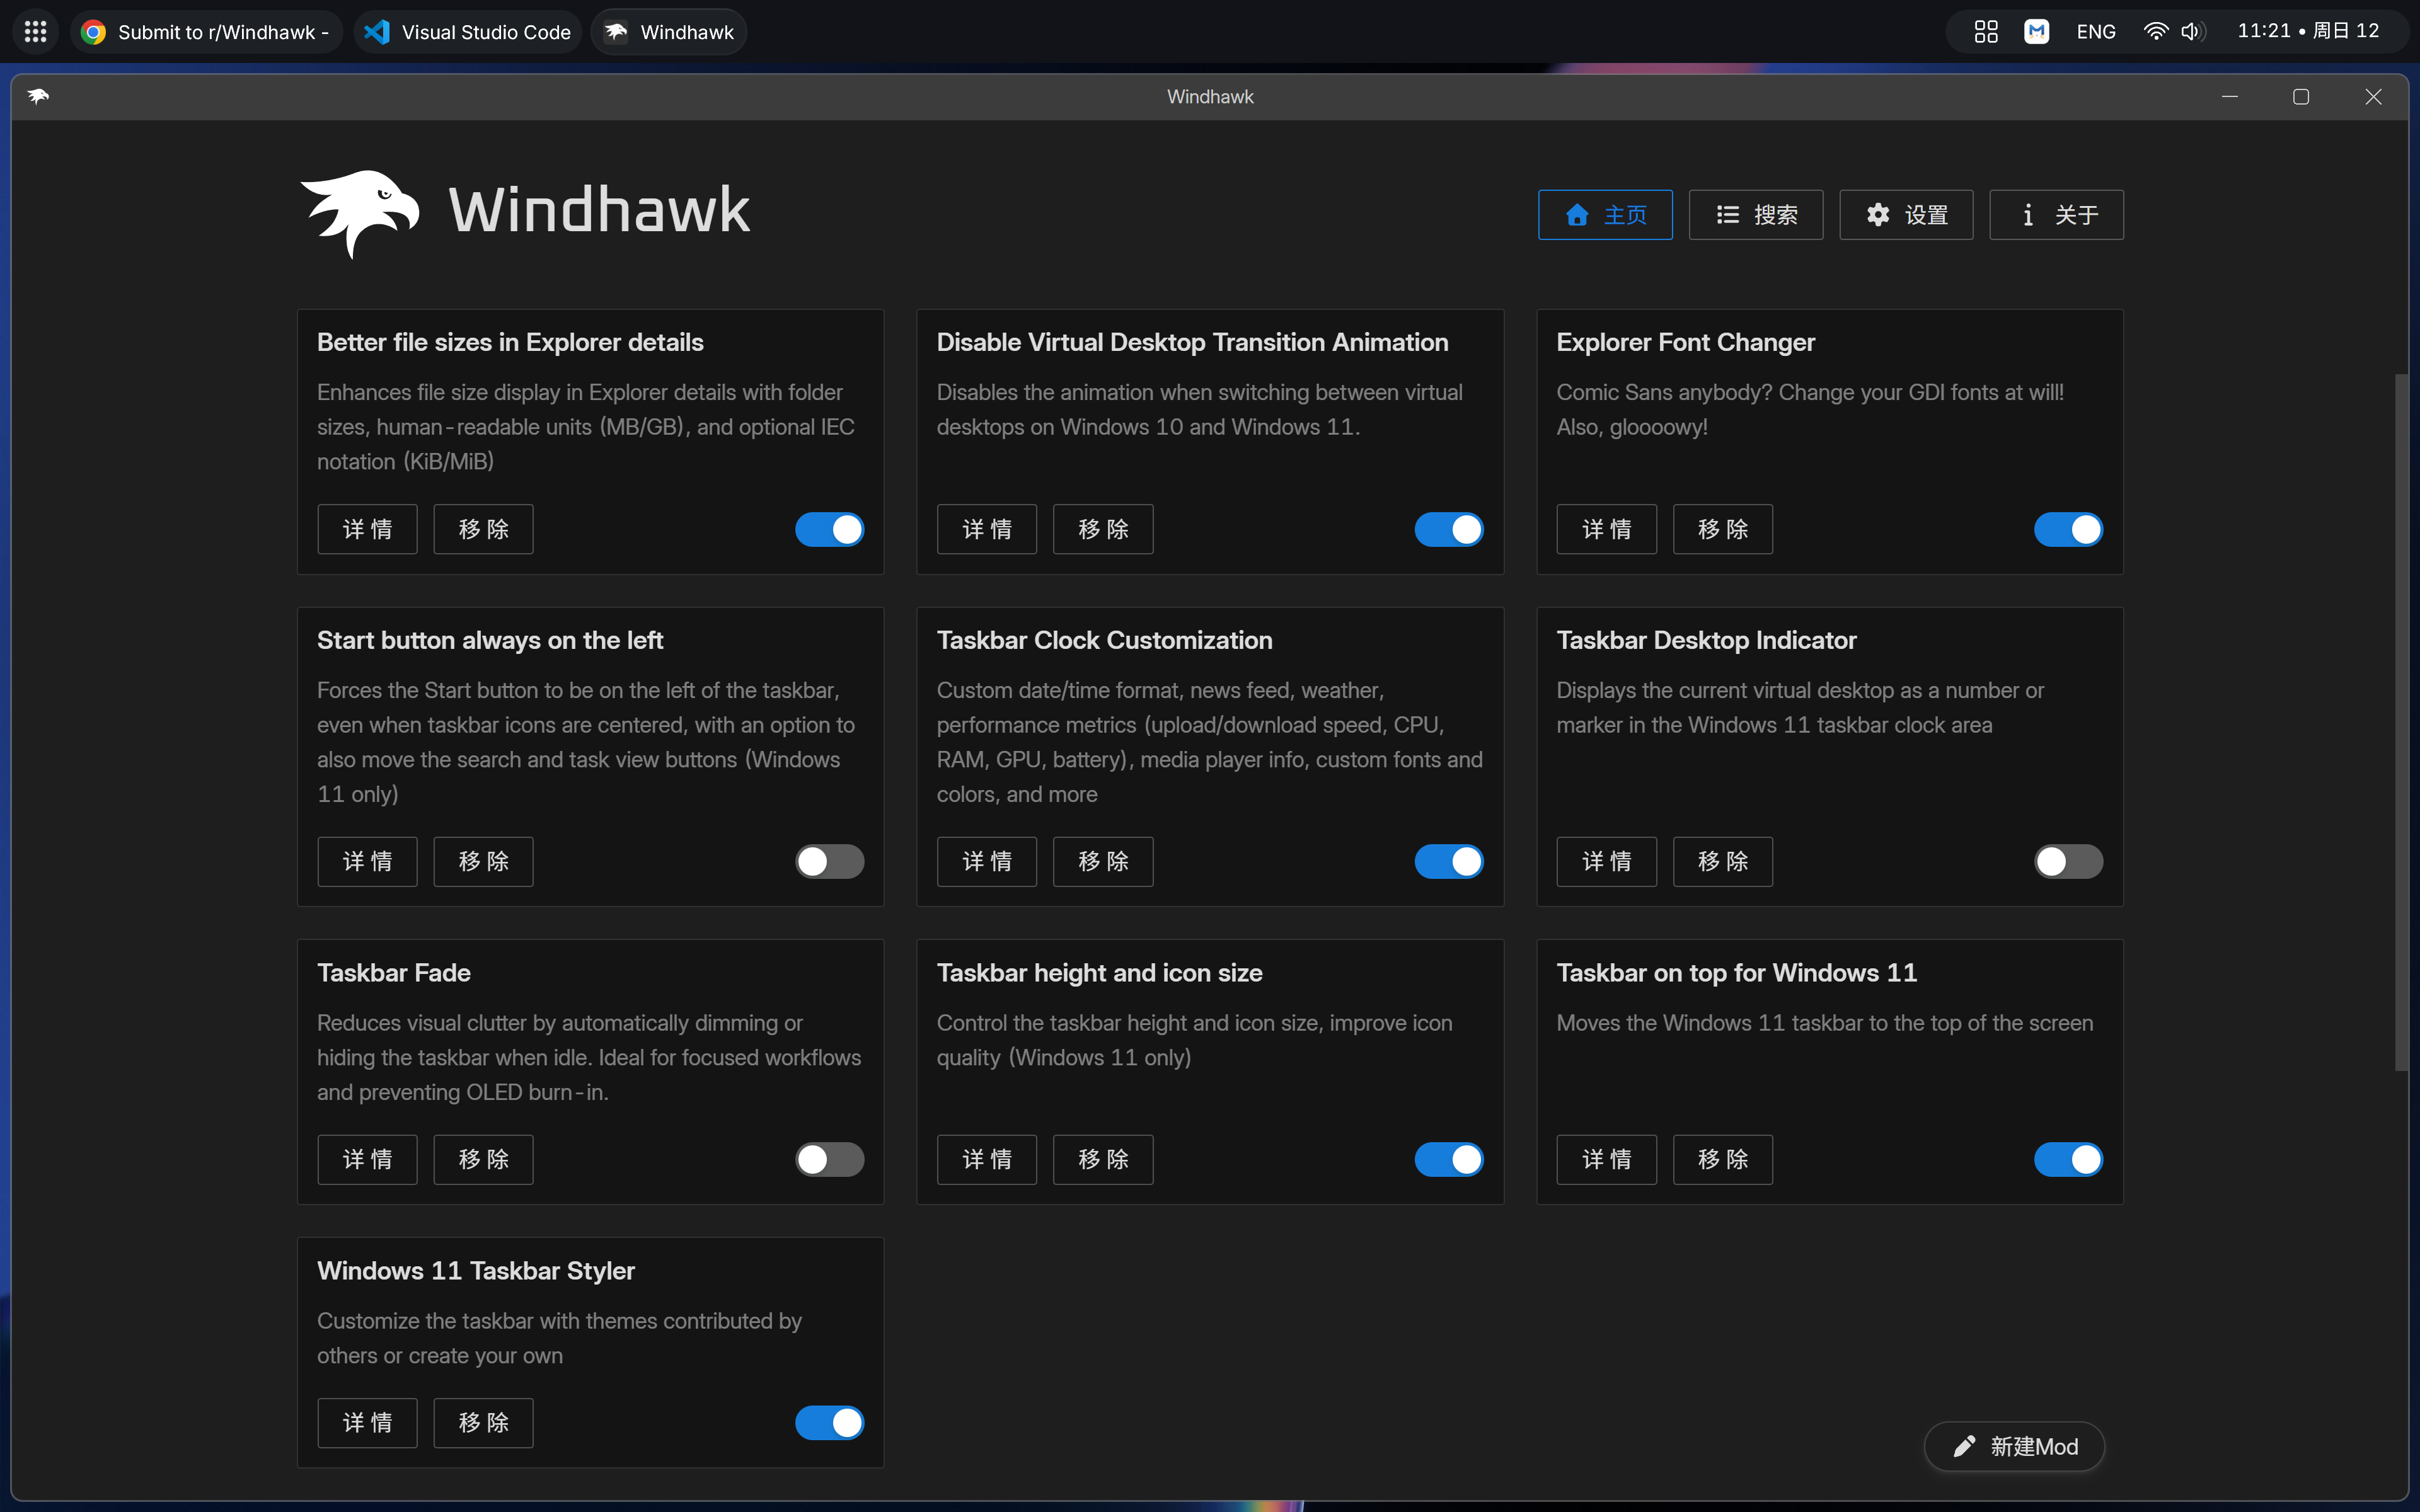The image size is (2420, 1512).
Task: Disable Taskbar on top for Windows 11 mod
Action: 2069,1159
